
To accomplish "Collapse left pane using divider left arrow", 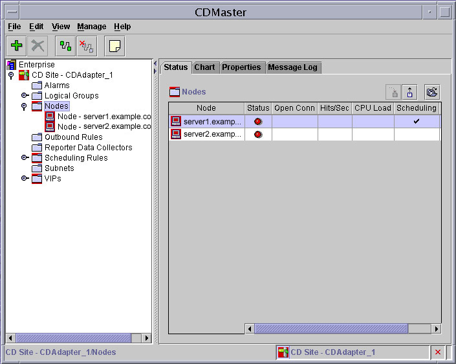I will tap(155, 63).
